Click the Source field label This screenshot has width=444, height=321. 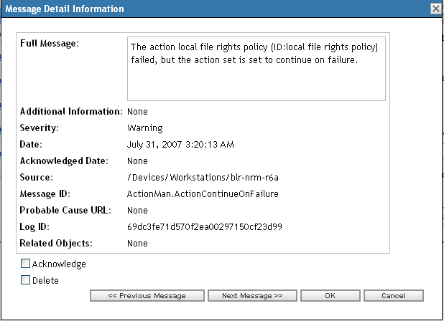tap(37, 177)
